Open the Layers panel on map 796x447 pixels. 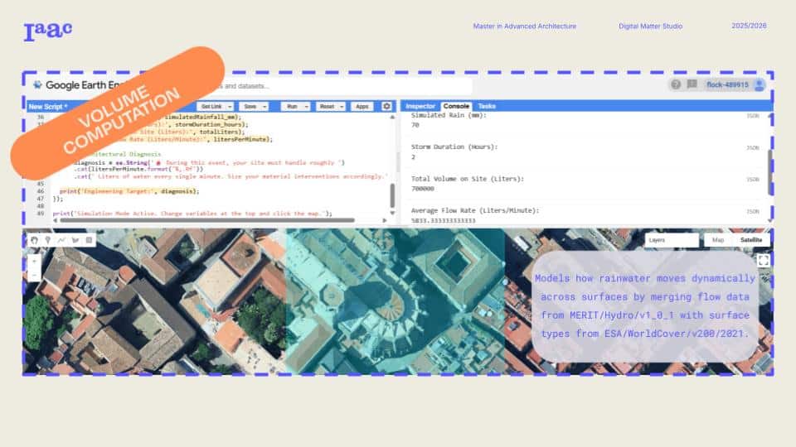[x=672, y=240]
